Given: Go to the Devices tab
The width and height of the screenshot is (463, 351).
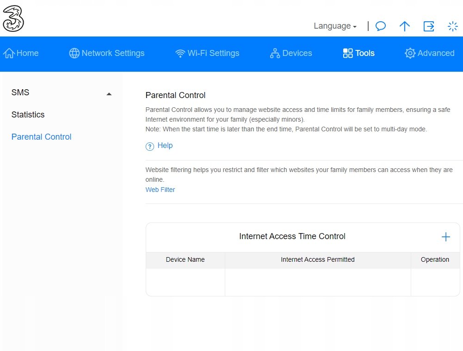Looking at the screenshot, I should tap(291, 53).
